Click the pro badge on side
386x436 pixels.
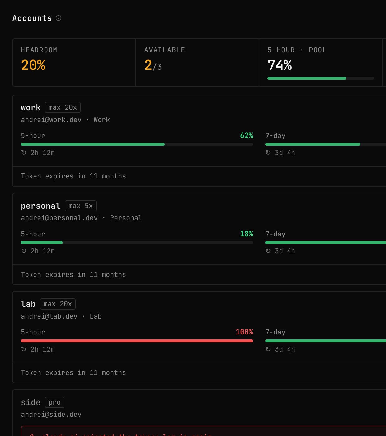(x=54, y=402)
